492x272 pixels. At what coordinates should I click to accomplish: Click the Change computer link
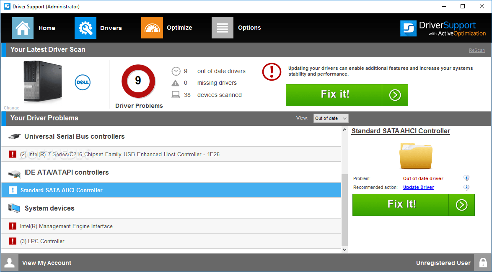(12, 108)
